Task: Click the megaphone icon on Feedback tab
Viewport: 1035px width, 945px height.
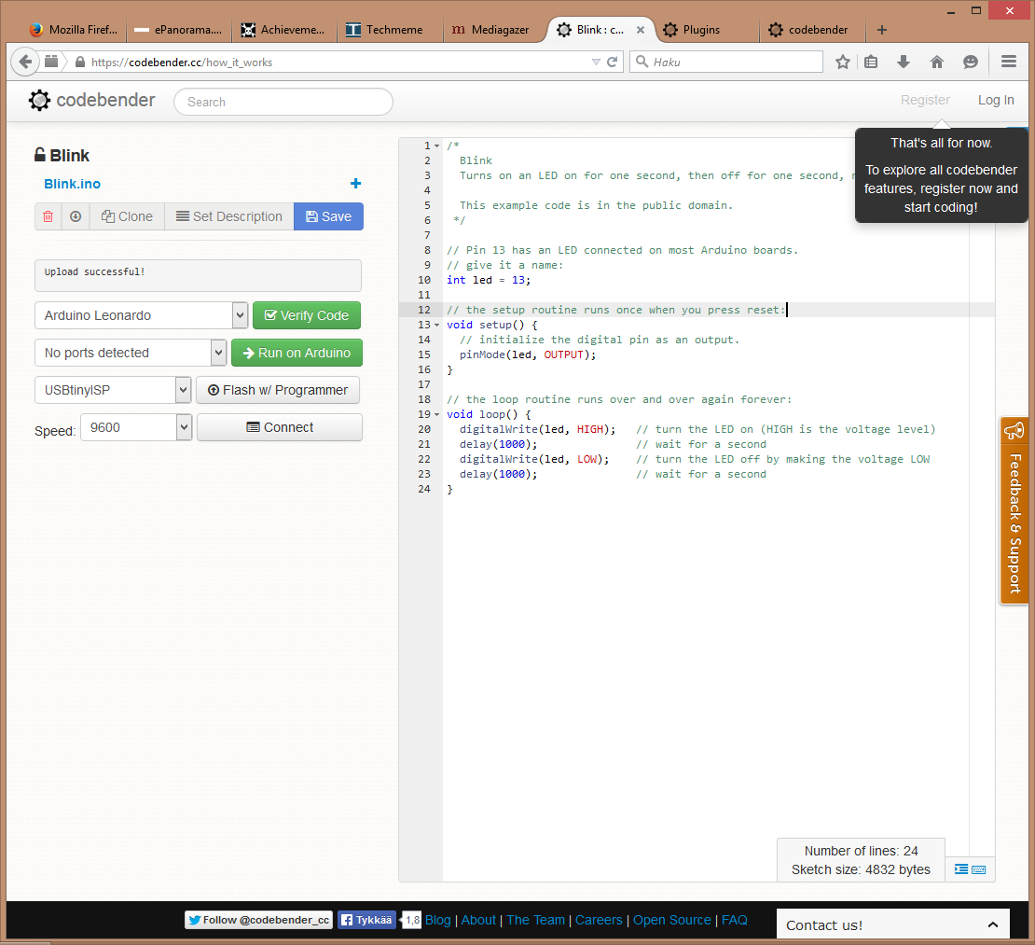Action: (1014, 431)
